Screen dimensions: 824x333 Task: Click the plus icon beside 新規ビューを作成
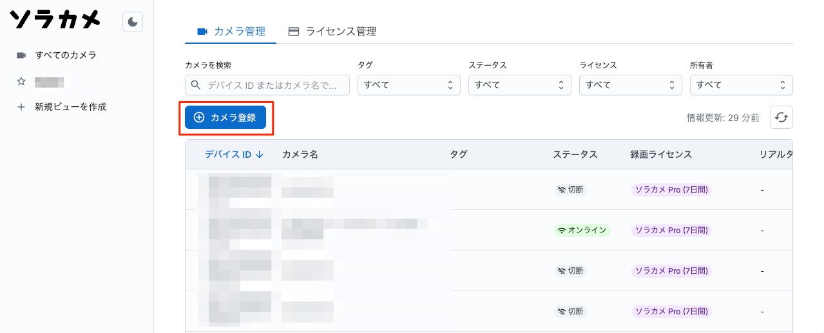pyautogui.click(x=21, y=107)
